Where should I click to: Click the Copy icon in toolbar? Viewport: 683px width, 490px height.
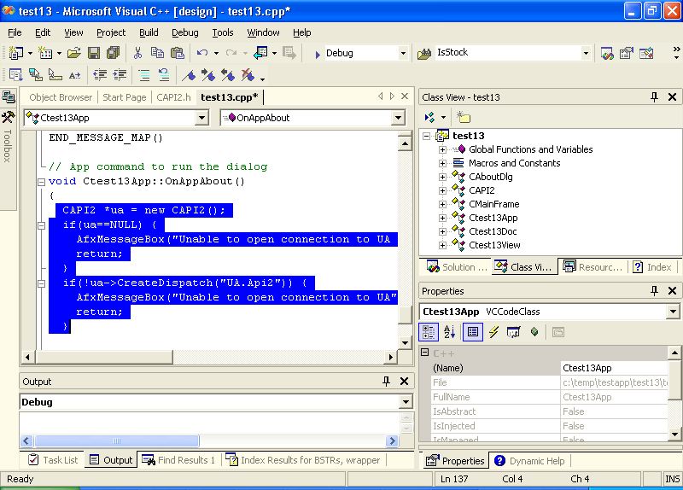tap(157, 53)
